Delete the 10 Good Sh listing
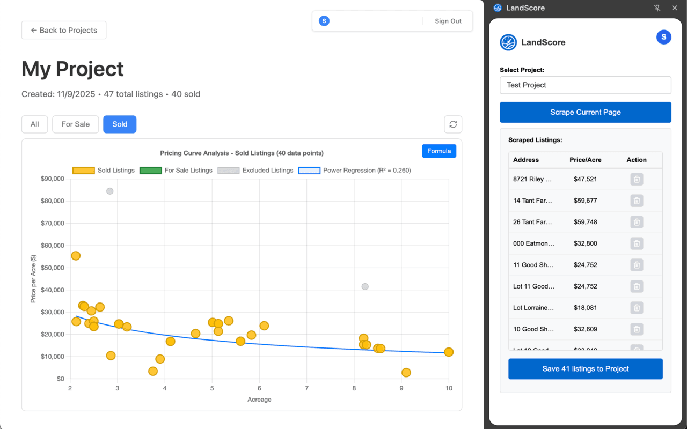Viewport: 687px width, 429px height. click(x=637, y=329)
